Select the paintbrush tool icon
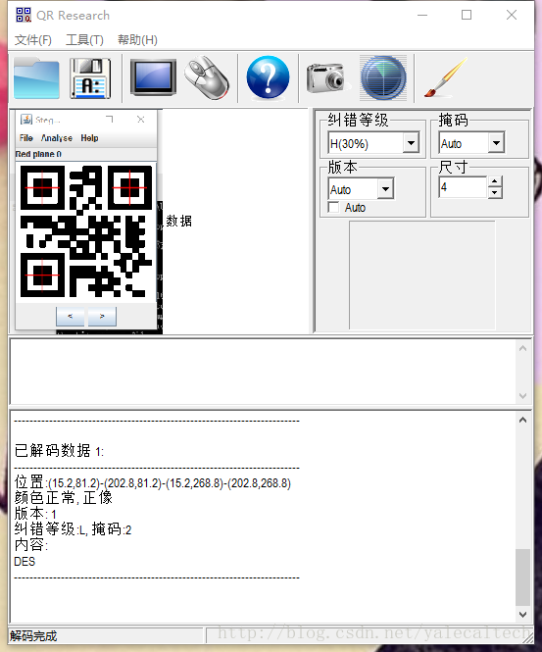Image resolution: width=542 pixels, height=652 pixels. tap(446, 77)
